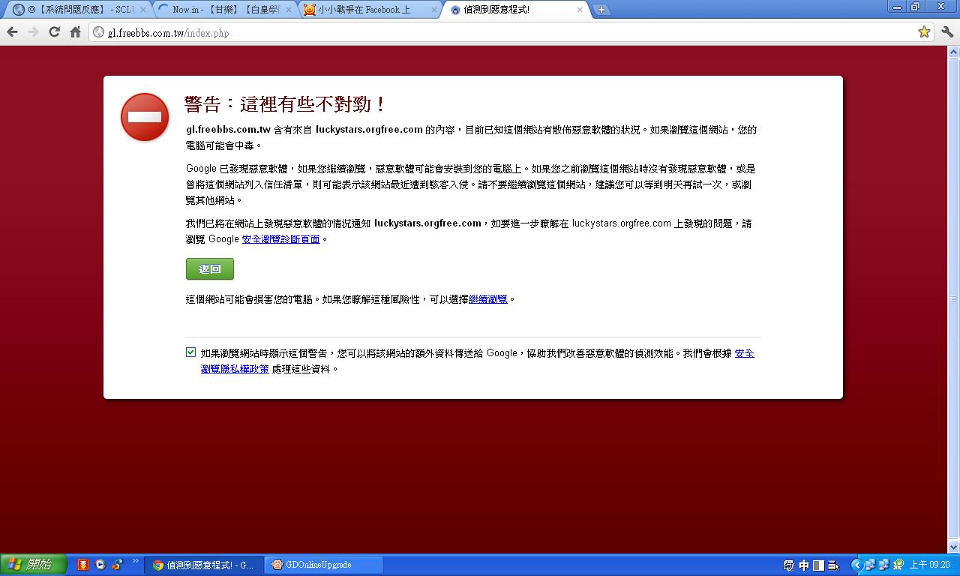Click the green 返回 button
Screen dimensions: 960x576
pyautogui.click(x=210, y=268)
